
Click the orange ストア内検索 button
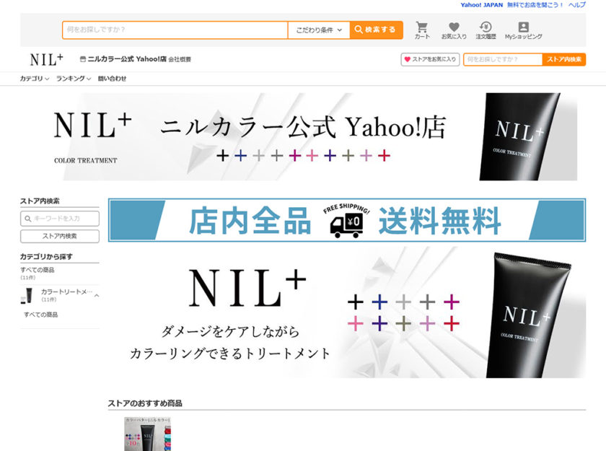pyautogui.click(x=563, y=59)
